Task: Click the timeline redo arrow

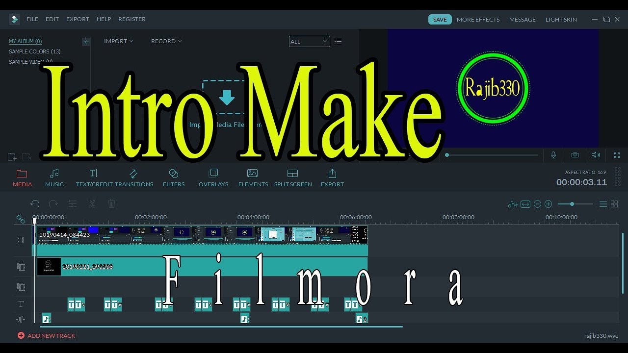Action: click(x=53, y=203)
